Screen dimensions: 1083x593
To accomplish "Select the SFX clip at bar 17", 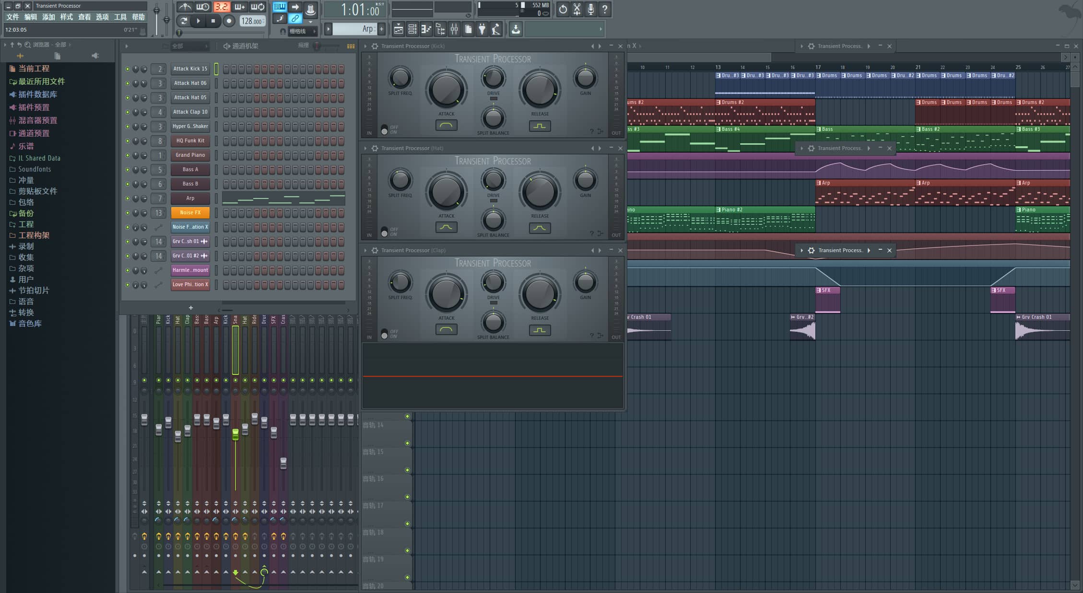I will click(828, 300).
